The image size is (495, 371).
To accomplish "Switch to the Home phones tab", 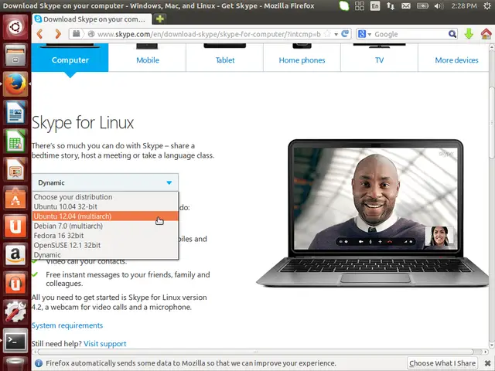I will pyautogui.click(x=302, y=58).
